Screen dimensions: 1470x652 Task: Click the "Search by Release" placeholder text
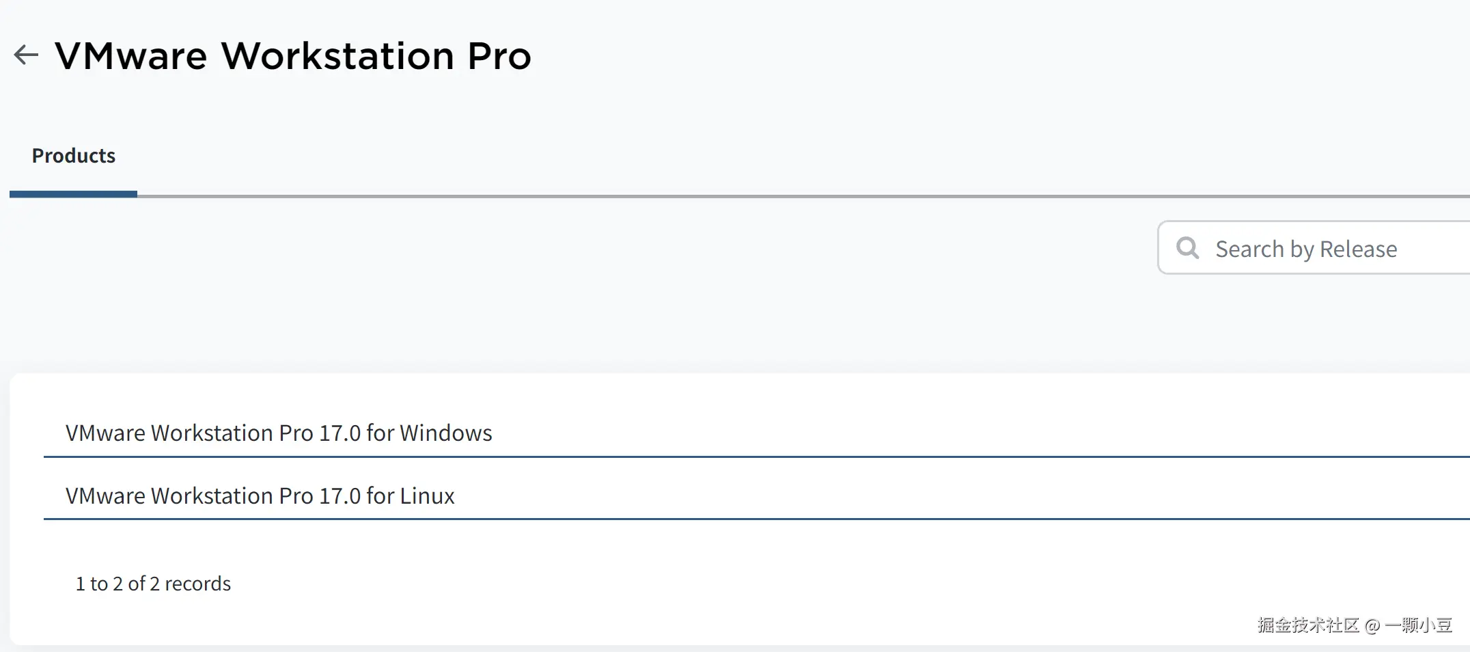pyautogui.click(x=1305, y=249)
